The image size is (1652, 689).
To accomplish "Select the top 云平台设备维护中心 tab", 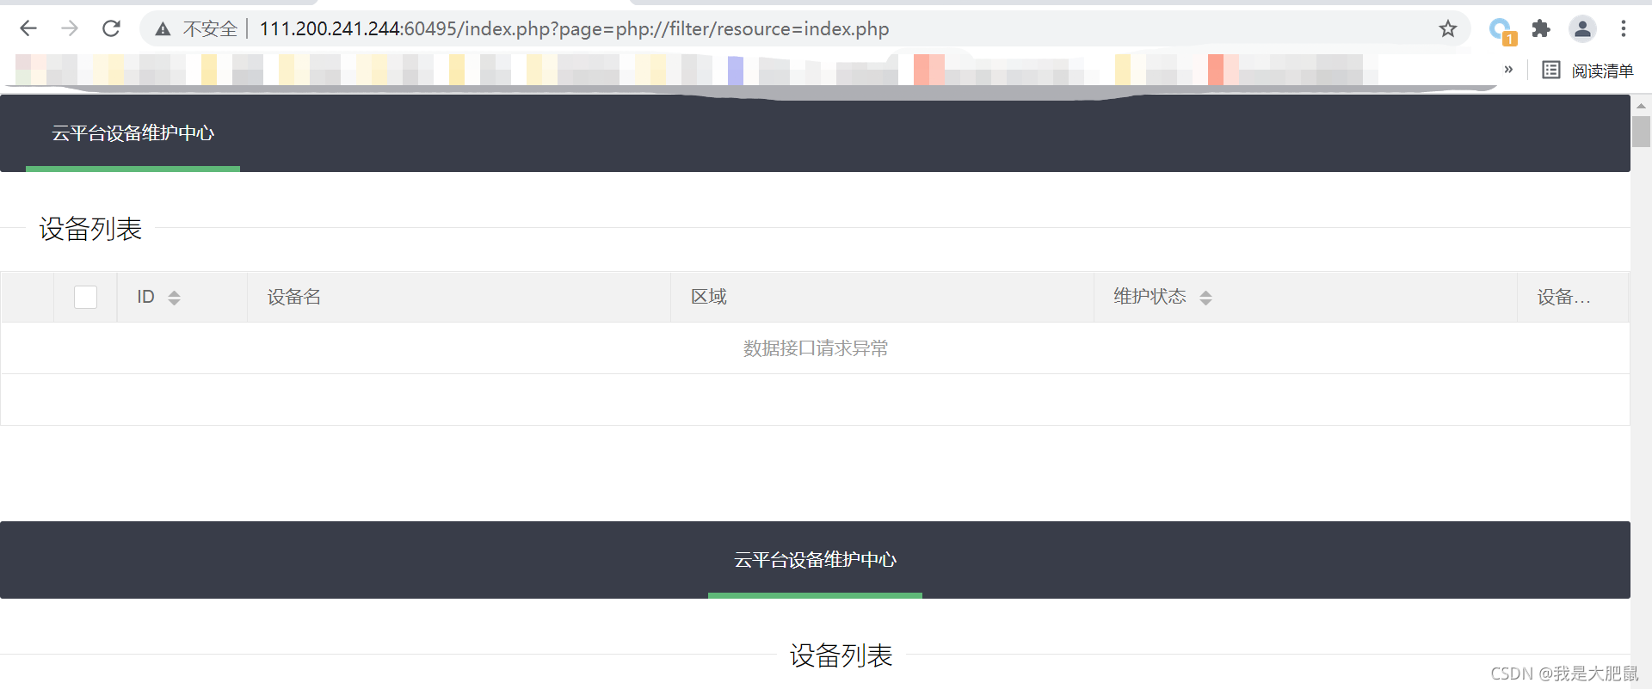I will (x=133, y=133).
